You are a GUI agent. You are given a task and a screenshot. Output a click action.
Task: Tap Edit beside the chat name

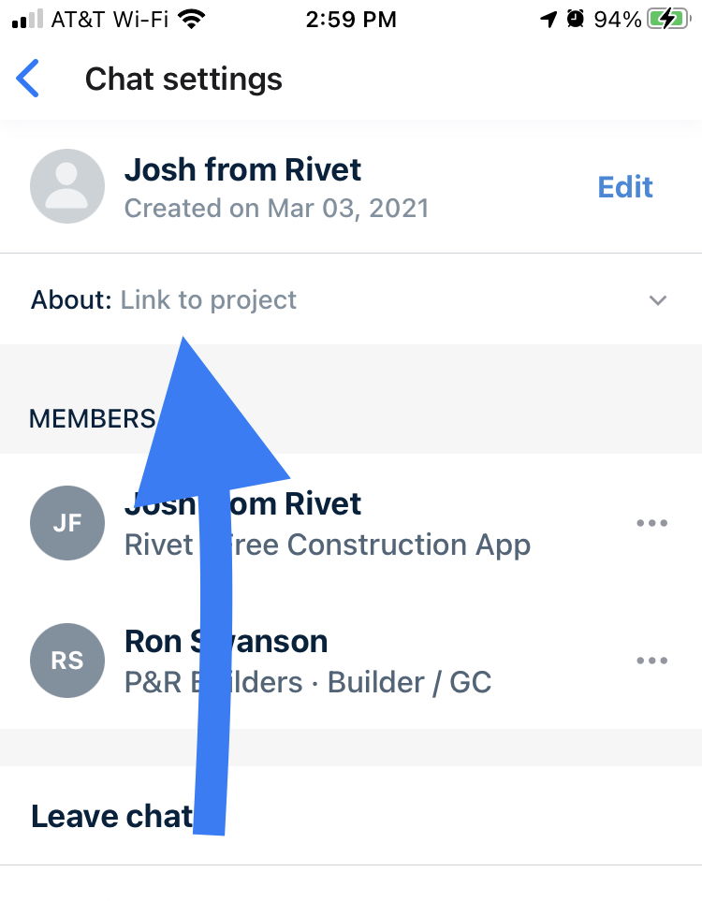[x=625, y=187]
